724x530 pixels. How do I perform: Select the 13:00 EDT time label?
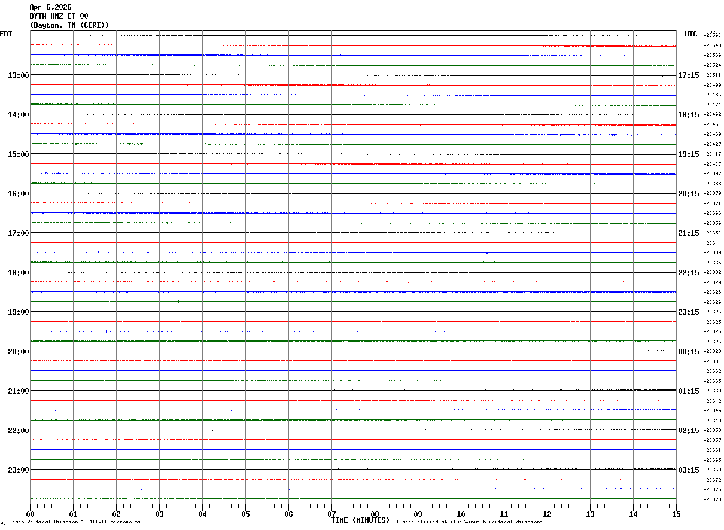coord(18,75)
